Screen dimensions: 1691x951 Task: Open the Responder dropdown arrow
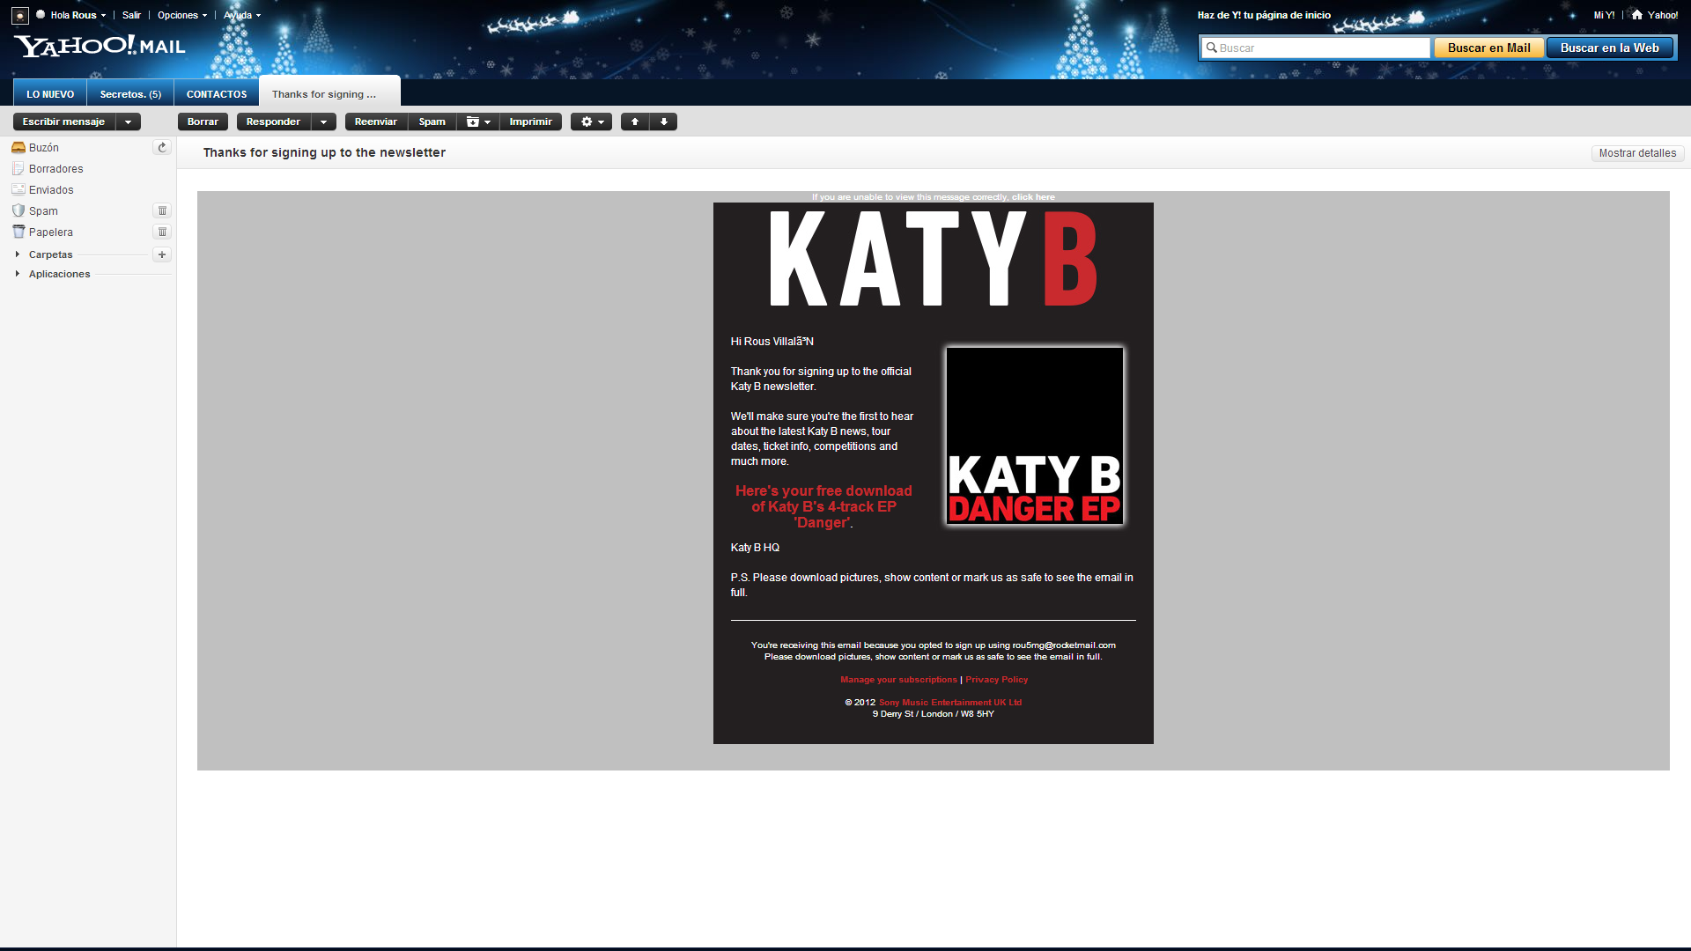(323, 122)
